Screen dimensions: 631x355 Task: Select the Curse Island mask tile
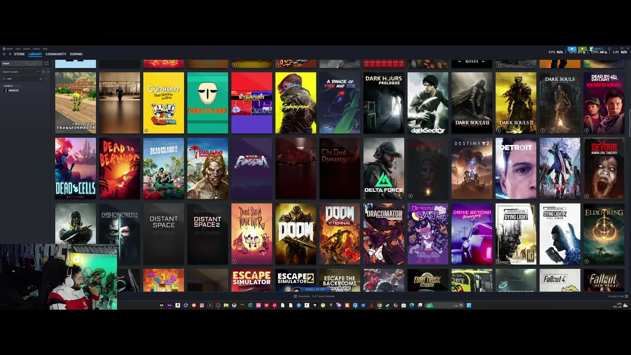[x=208, y=103]
